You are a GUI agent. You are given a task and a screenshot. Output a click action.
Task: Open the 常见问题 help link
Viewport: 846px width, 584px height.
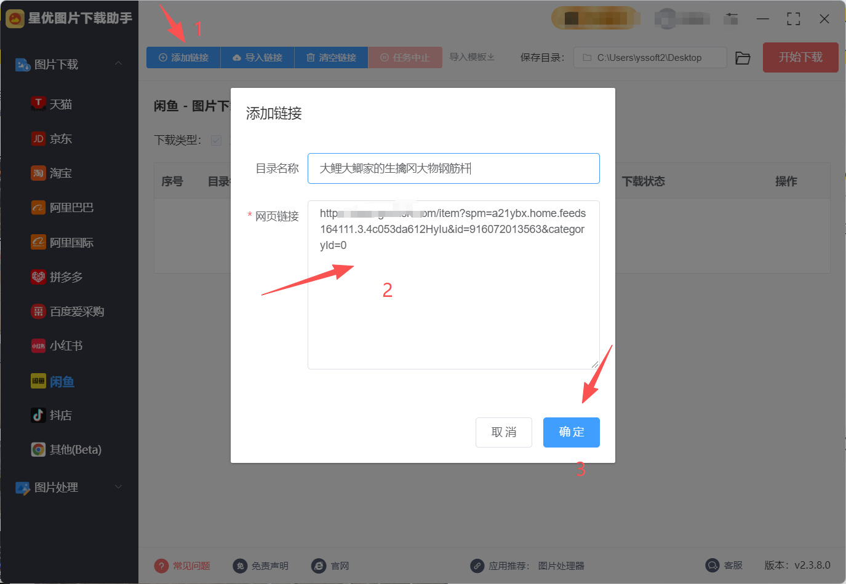191,566
